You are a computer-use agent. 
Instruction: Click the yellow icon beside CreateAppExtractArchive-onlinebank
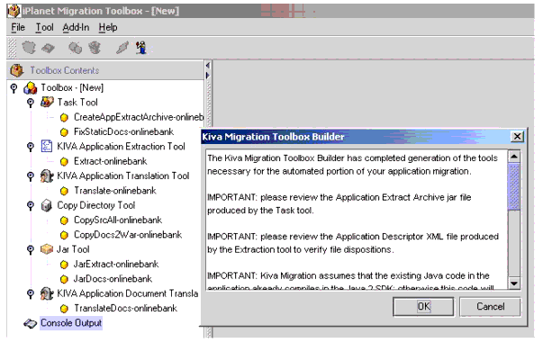pyautogui.click(x=64, y=118)
